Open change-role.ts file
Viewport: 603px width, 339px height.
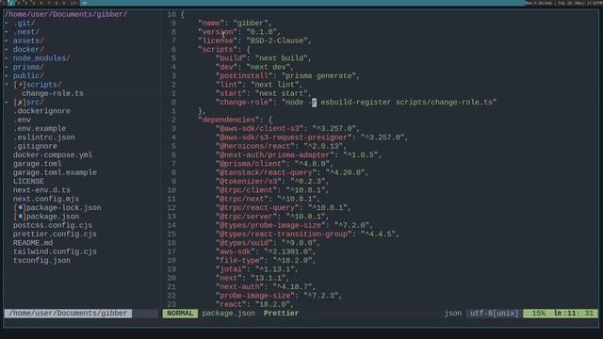click(x=53, y=93)
